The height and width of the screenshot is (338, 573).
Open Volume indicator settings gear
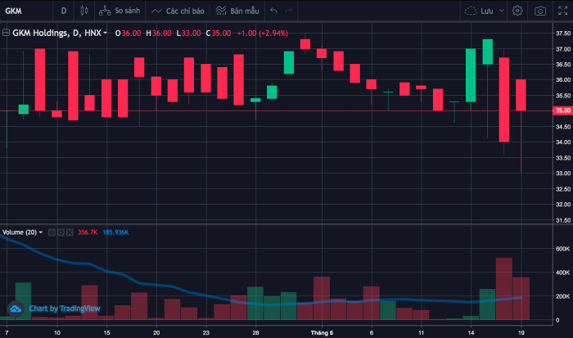(x=61, y=232)
